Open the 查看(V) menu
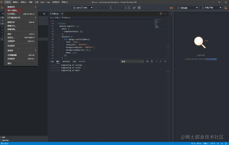The image size is (229, 145). pyautogui.click(x=24, y=2)
